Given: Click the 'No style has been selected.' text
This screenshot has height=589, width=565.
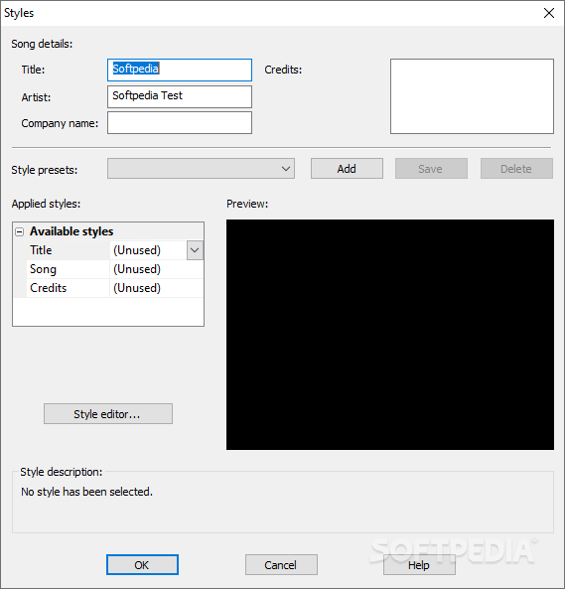Looking at the screenshot, I should point(86,492).
